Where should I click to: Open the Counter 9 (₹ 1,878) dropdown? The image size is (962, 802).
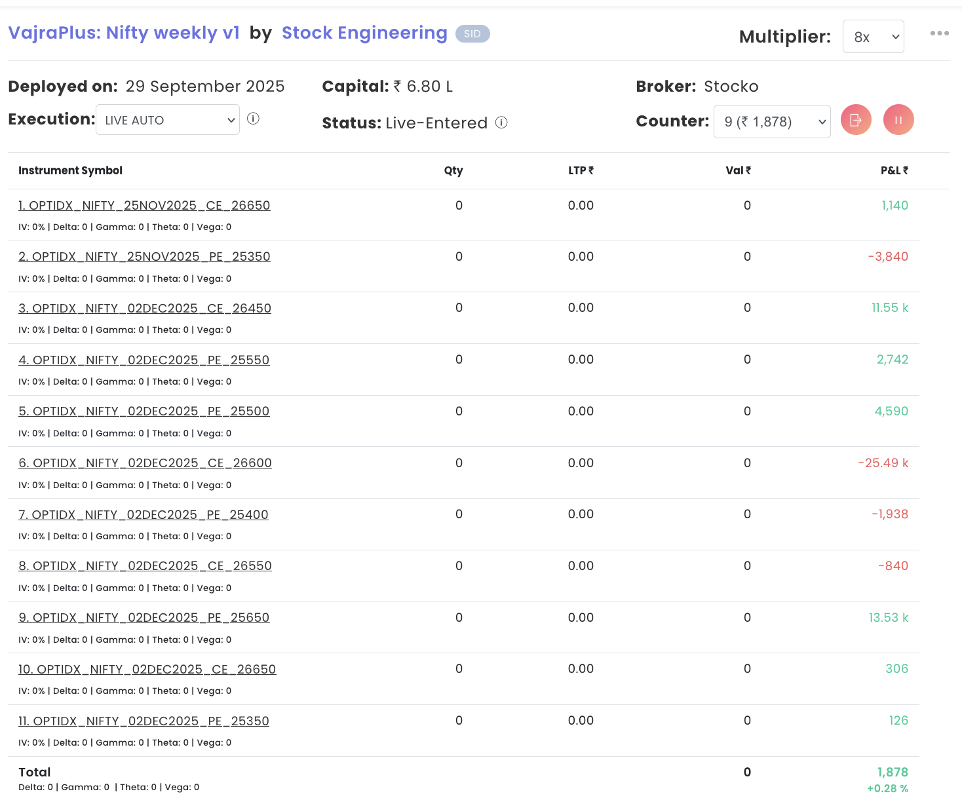pos(772,121)
